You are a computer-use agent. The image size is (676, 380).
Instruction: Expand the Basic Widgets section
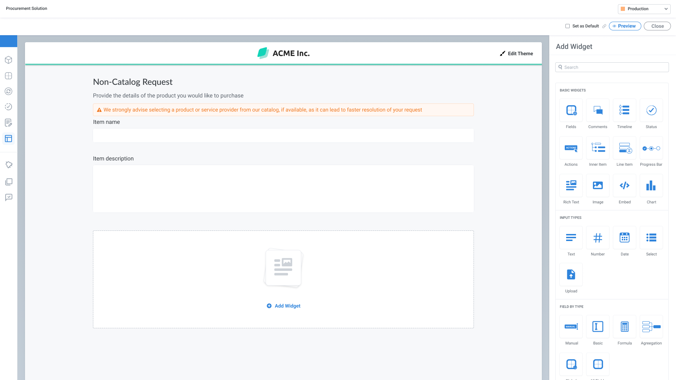pyautogui.click(x=572, y=90)
